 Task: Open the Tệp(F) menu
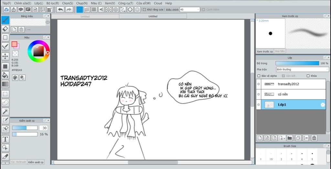click(x=6, y=3)
